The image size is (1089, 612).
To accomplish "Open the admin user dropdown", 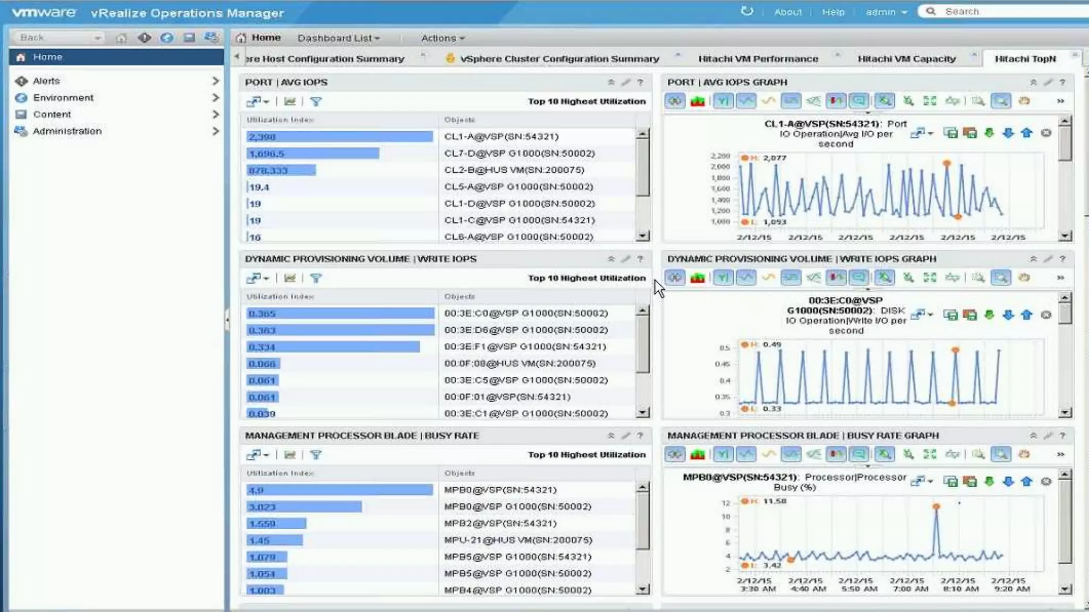I will point(886,12).
